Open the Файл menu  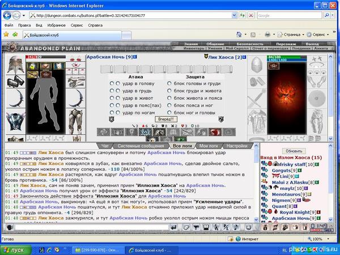(x=9, y=25)
